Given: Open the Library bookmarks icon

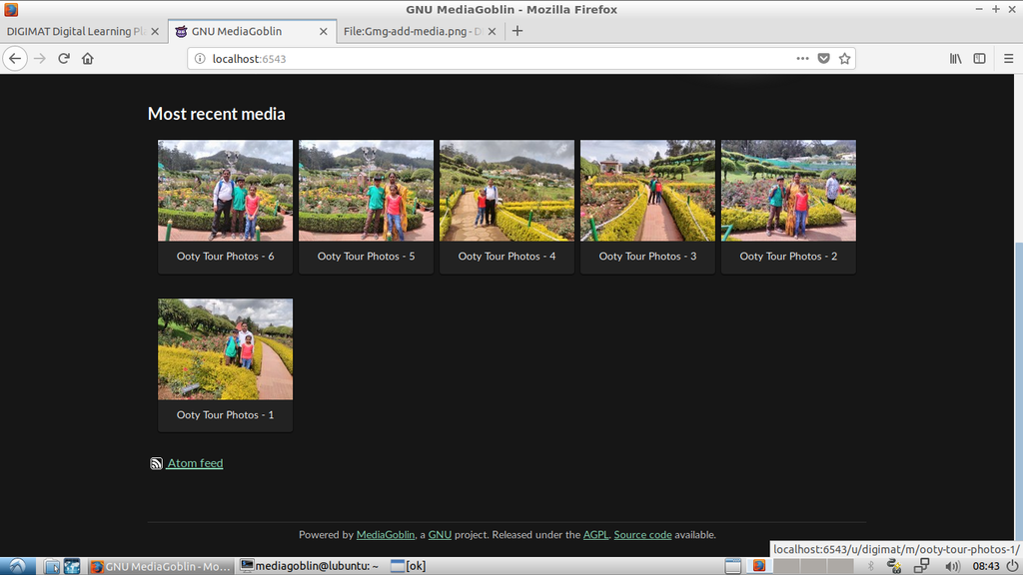Looking at the screenshot, I should click(x=956, y=59).
